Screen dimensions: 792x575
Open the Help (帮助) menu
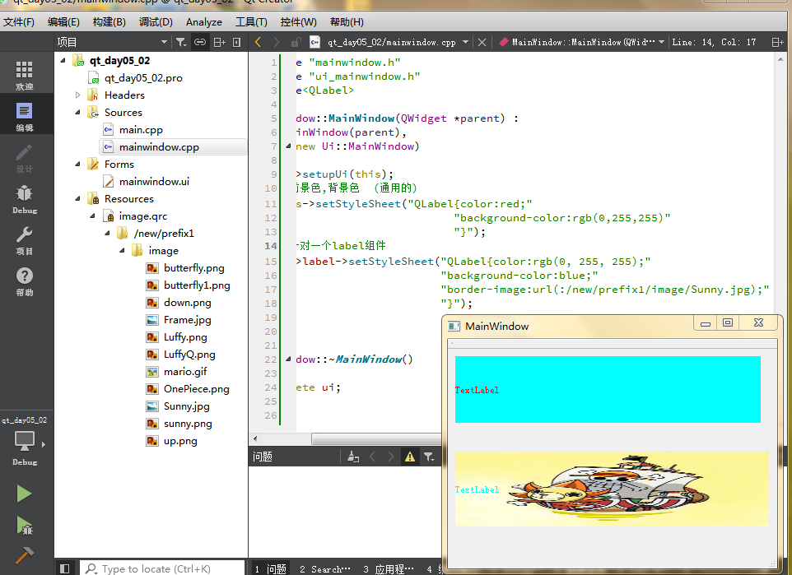pyautogui.click(x=347, y=21)
